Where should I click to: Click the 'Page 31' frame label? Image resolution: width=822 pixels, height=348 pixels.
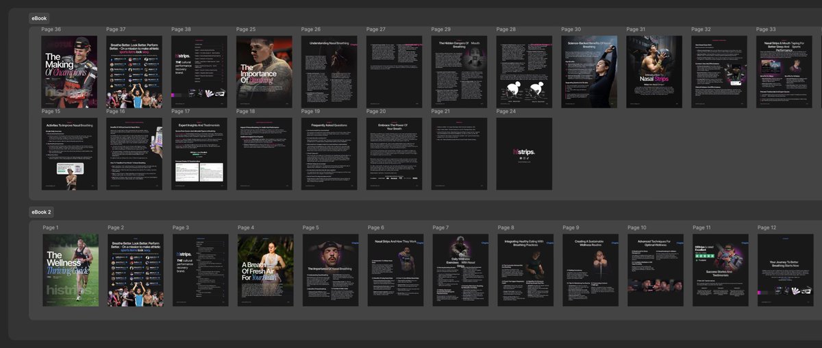[x=636, y=29]
